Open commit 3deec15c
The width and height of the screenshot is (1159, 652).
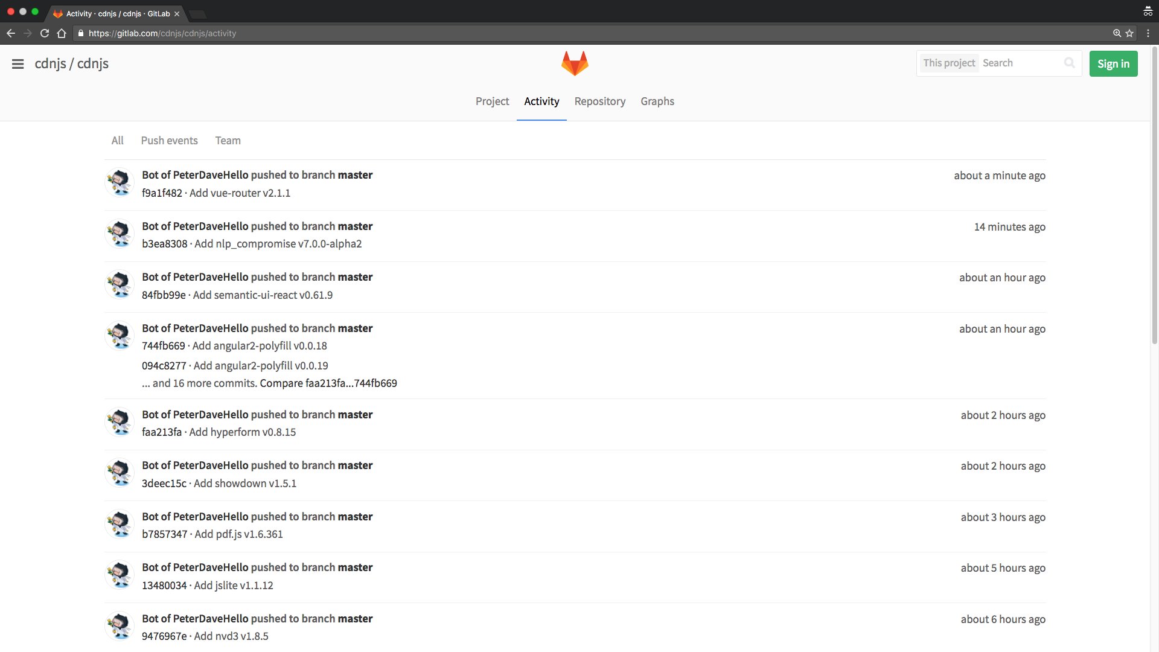(164, 484)
